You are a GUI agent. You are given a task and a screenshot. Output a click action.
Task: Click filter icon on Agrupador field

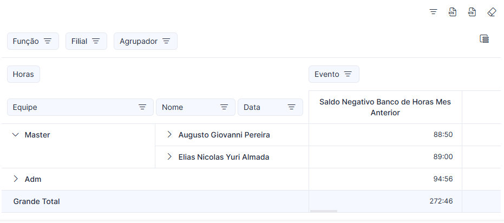pos(166,41)
